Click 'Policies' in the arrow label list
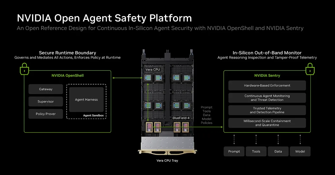Viewport: 335px width, 175px height. (207, 123)
